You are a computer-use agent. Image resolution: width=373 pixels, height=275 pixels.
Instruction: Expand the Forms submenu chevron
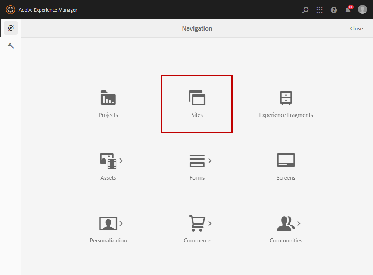pyautogui.click(x=210, y=161)
